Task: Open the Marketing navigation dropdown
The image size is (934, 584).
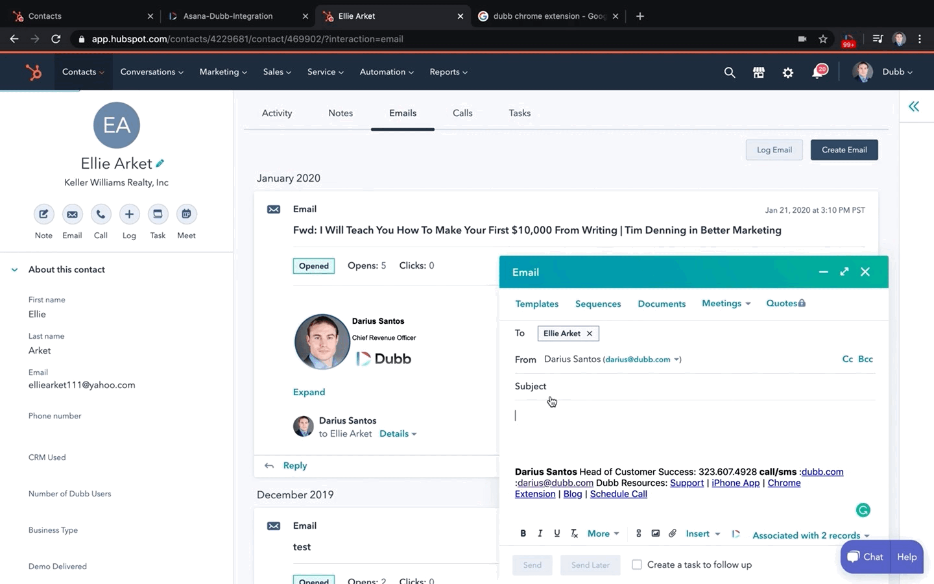Action: coord(223,72)
